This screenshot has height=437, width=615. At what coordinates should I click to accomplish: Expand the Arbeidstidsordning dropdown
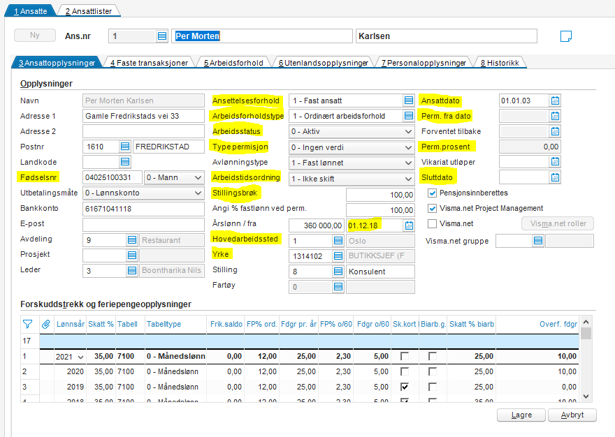[x=352, y=179]
